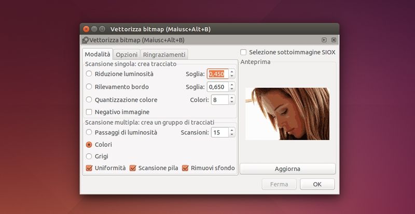Increase Rilevamento bordo Soglia with up arrow
415x214 pixels.
pyautogui.click(x=232, y=84)
